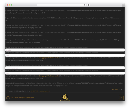Open the search icon button in the site header
This screenshot has height=109, width=130.
coord(121,98)
